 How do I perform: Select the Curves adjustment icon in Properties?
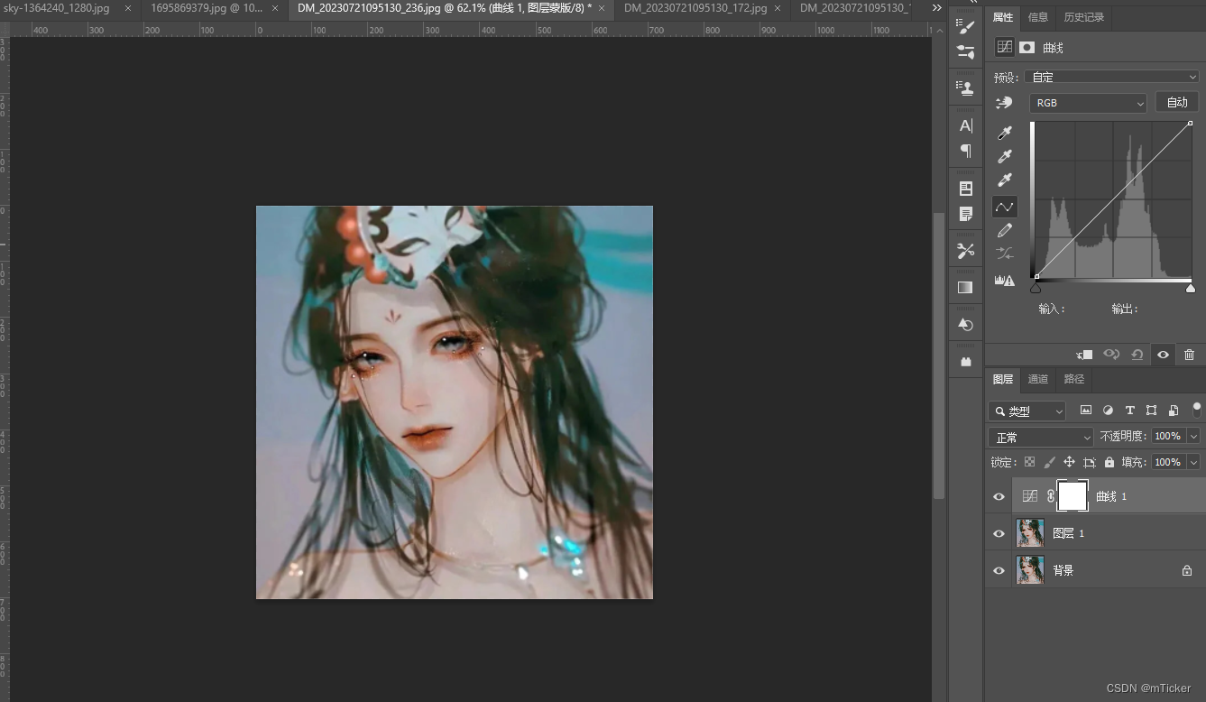1004,47
